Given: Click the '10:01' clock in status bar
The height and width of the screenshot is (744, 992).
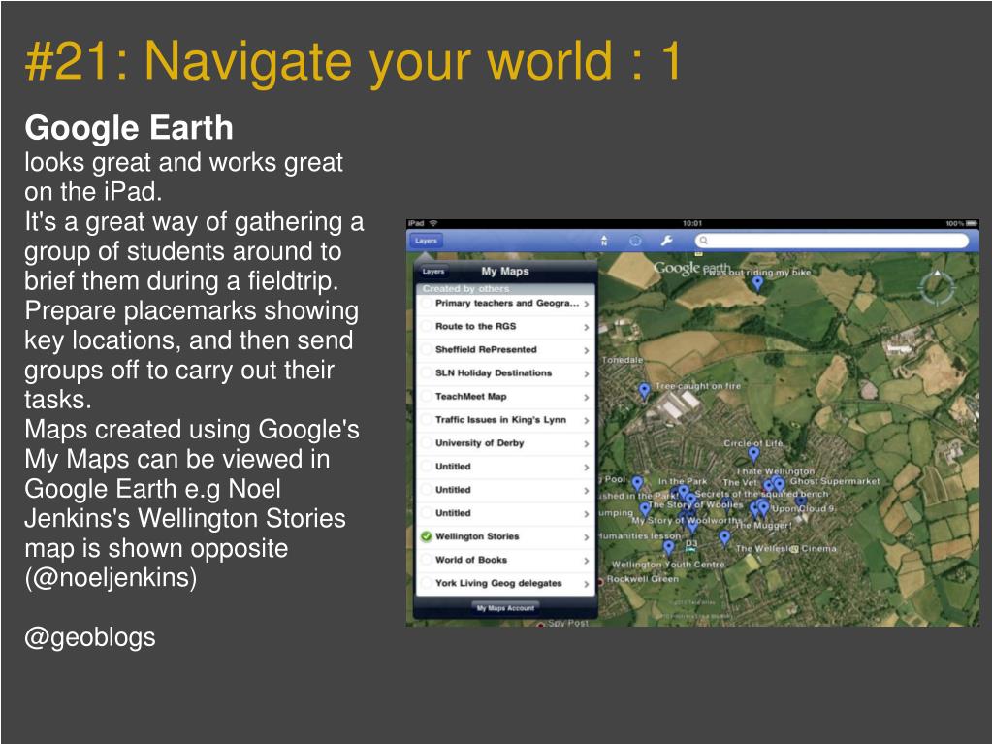Looking at the screenshot, I should 692,223.
